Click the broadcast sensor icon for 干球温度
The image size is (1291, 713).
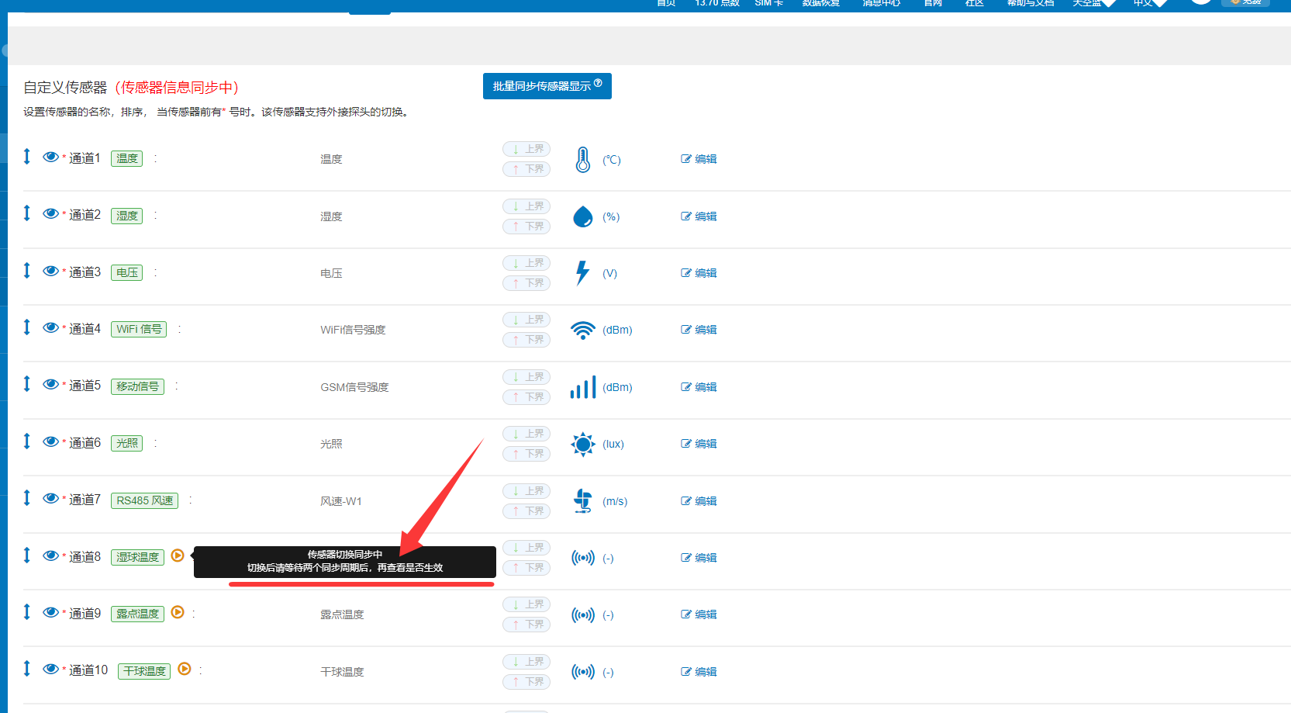tap(583, 672)
